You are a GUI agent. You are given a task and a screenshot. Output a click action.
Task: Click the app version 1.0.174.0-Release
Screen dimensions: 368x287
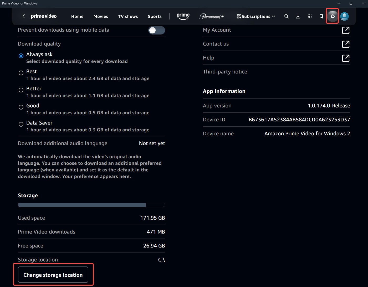coord(329,106)
